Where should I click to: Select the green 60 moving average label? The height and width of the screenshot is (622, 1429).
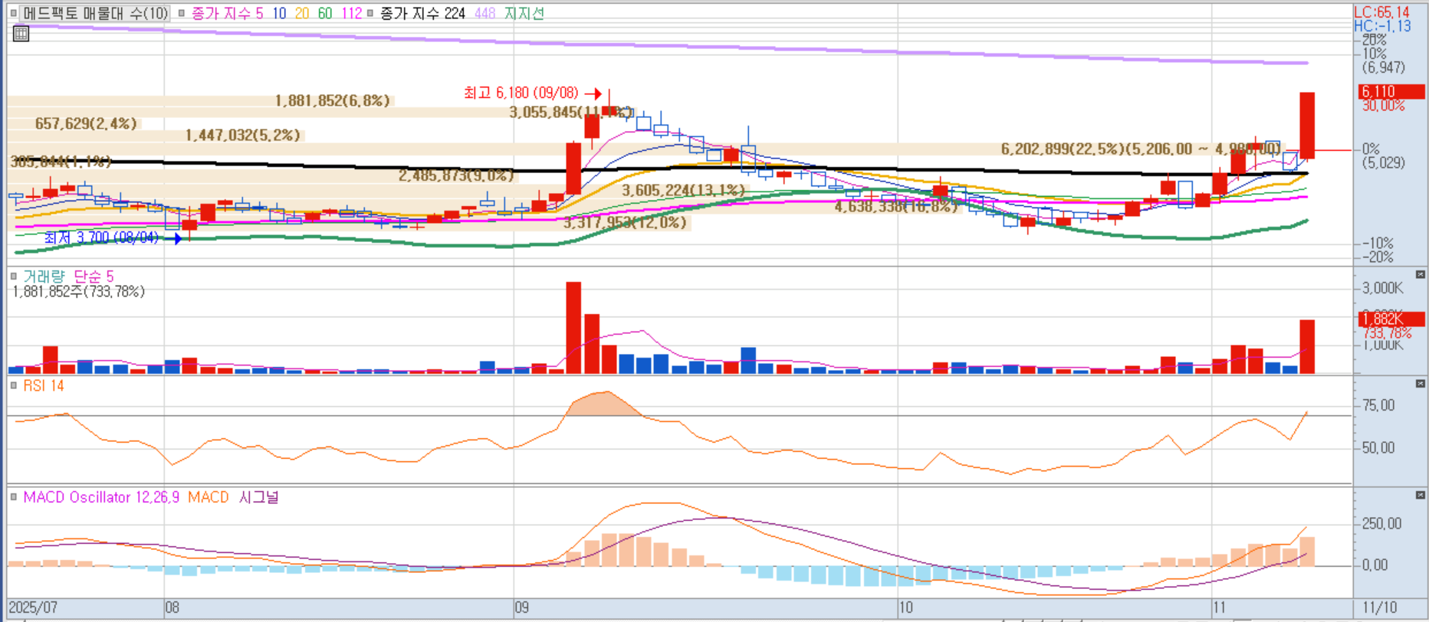click(x=325, y=13)
